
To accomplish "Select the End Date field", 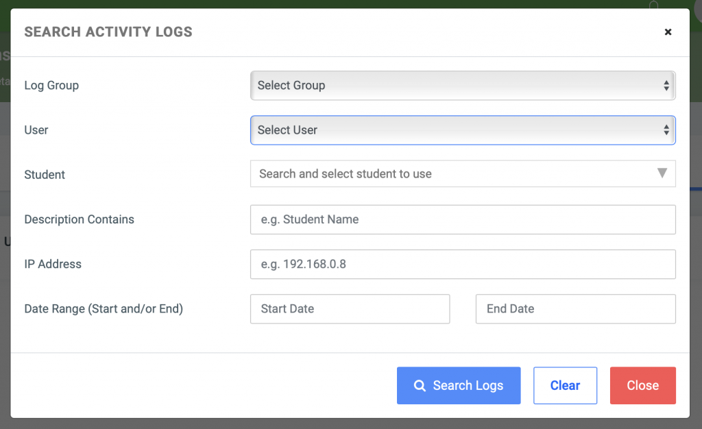I will click(x=575, y=309).
